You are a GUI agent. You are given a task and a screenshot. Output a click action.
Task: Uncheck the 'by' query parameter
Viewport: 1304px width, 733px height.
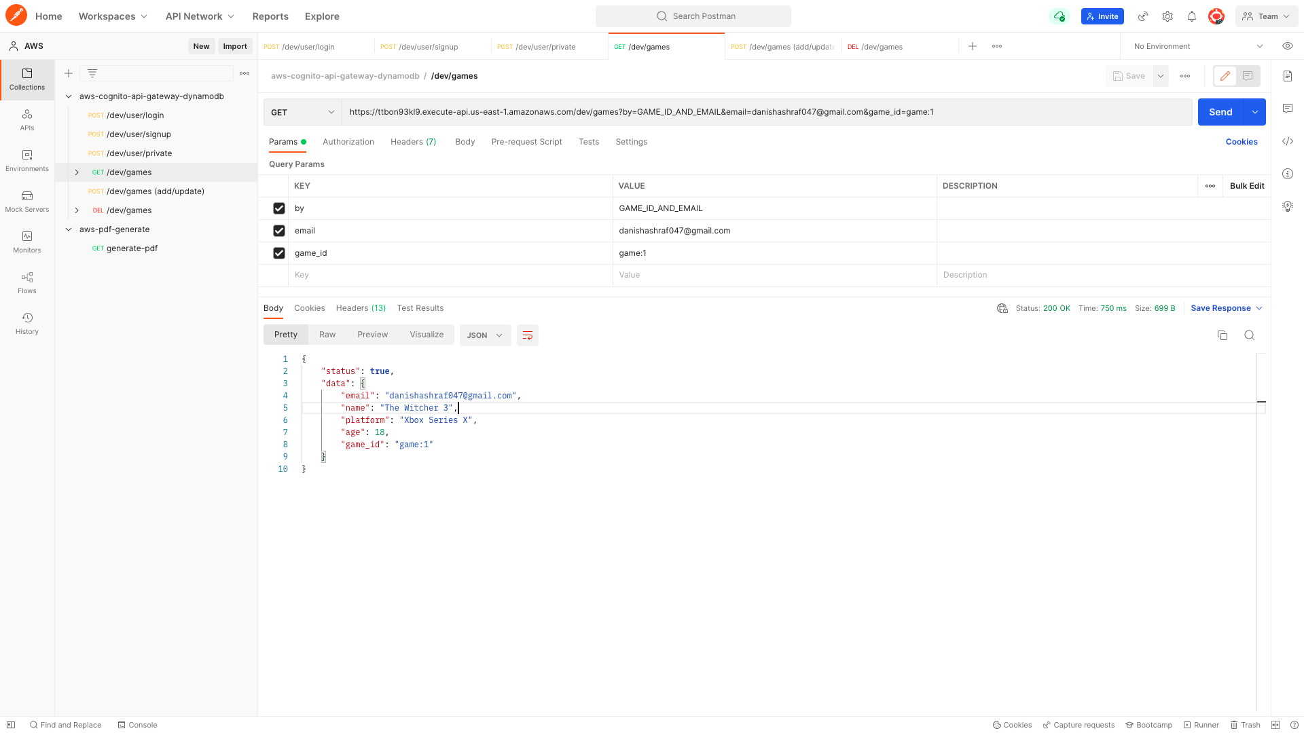point(278,208)
